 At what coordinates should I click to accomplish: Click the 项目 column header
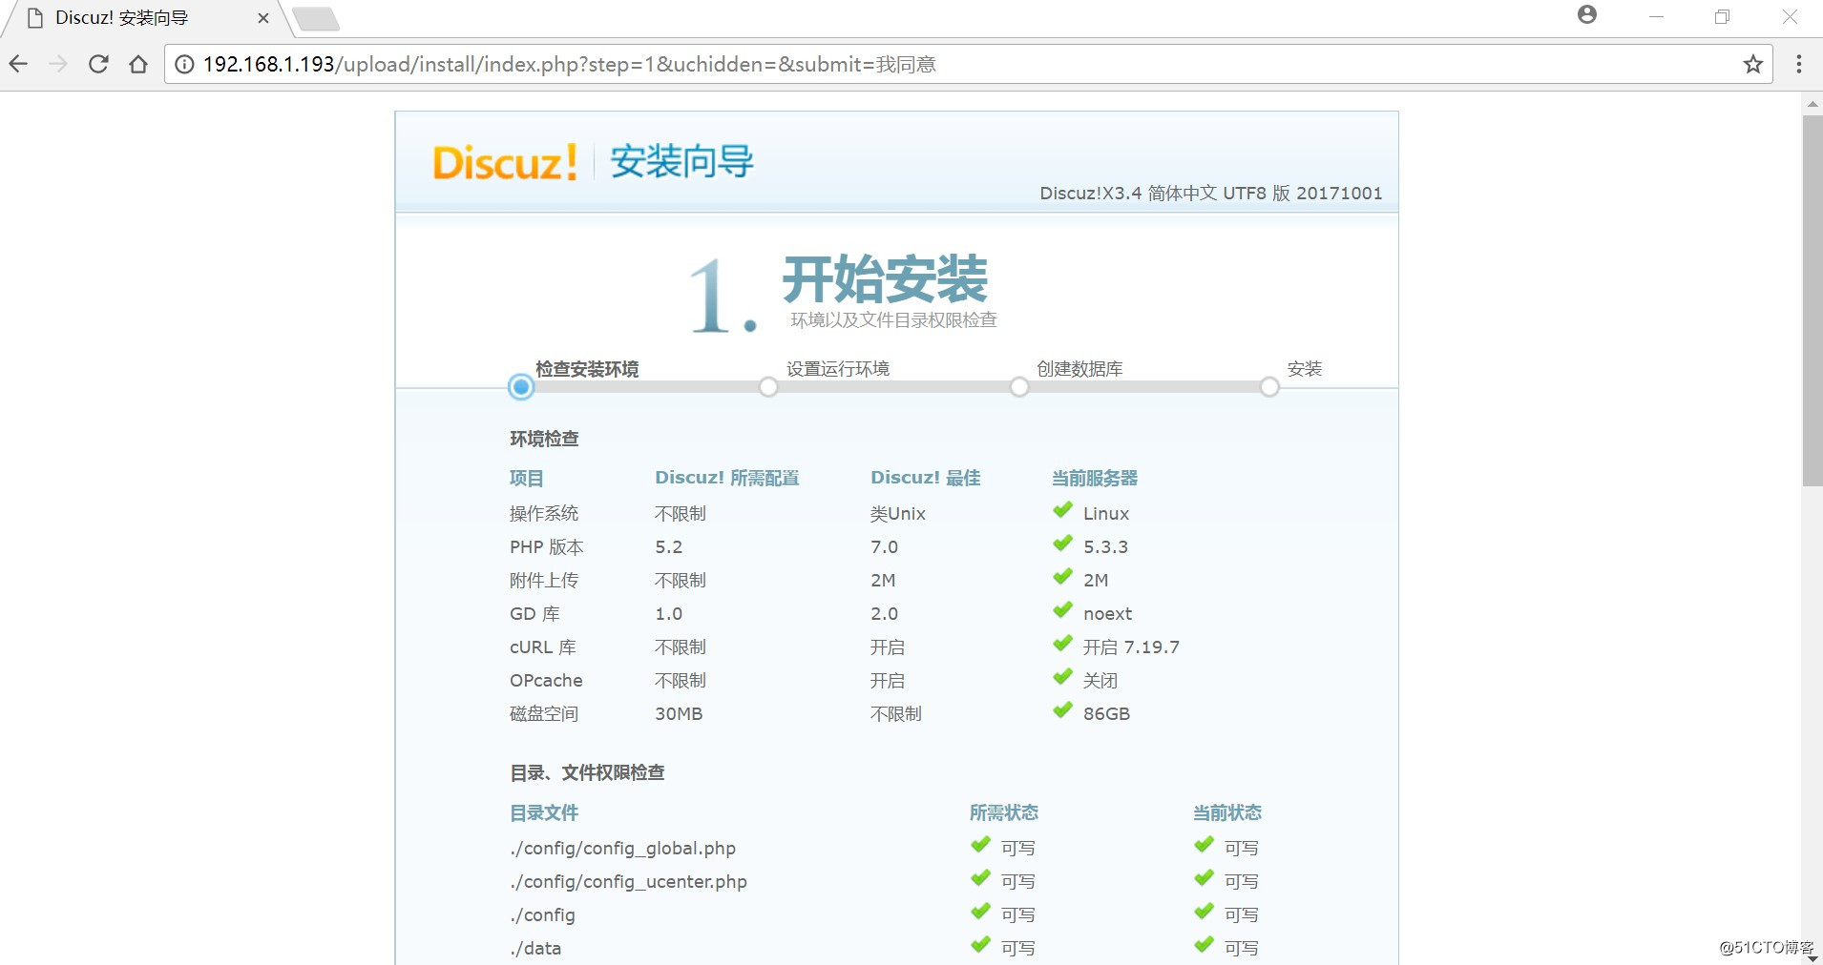pos(527,479)
